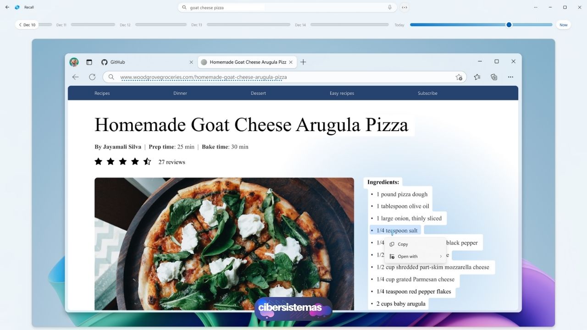This screenshot has height=330, width=587.
Task: Click the Recall app logo icon
Action: point(17,7)
